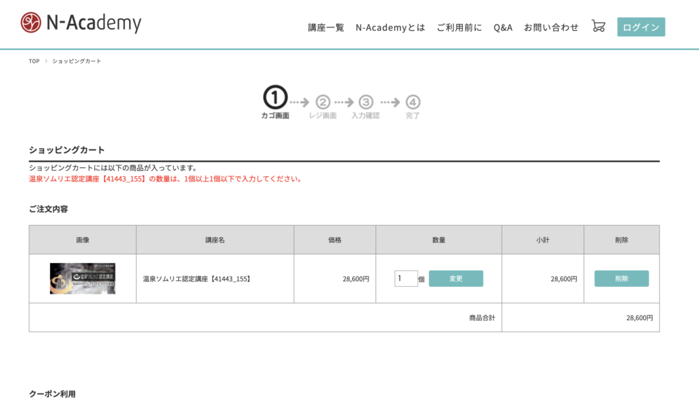Viewport: 699px width, 401px height.
Task: Click step 1 カゴ画面 circle icon
Action: point(274,98)
